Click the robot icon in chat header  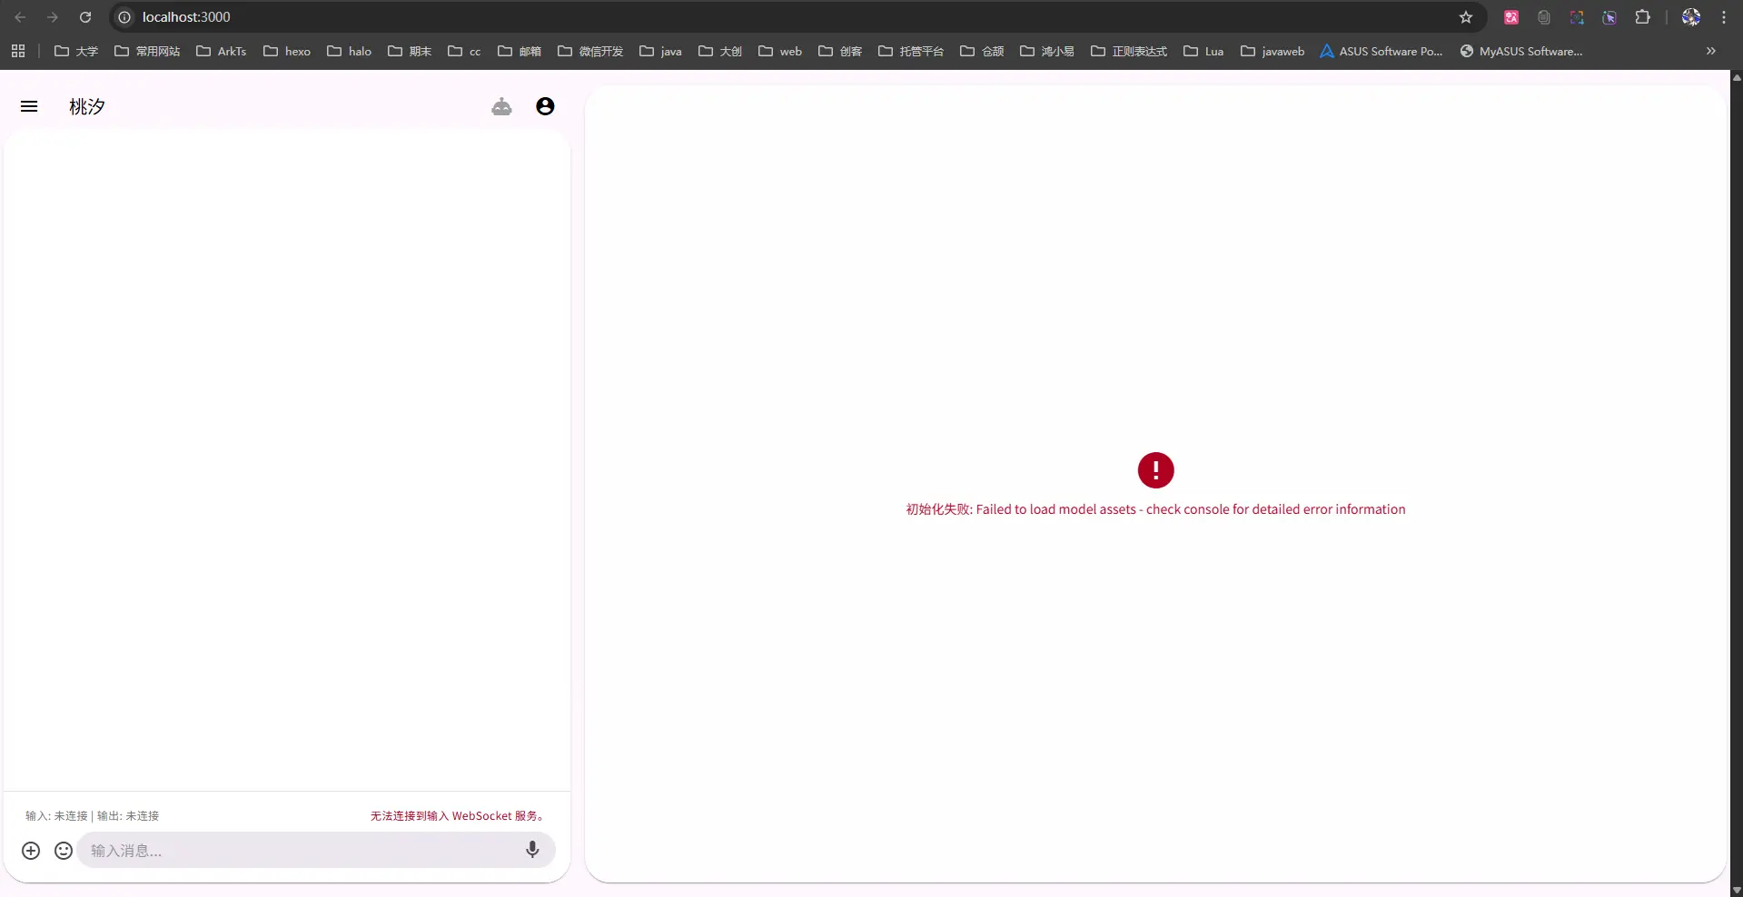pos(501,107)
